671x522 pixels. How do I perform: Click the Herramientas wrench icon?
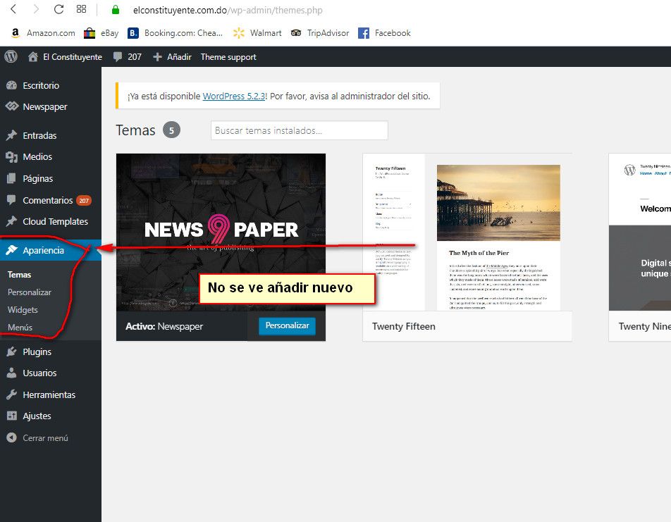11,394
